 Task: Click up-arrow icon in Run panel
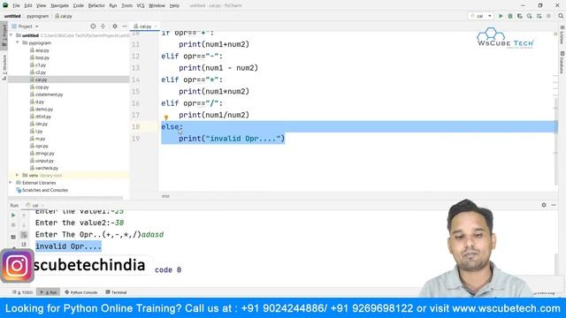click(24, 216)
